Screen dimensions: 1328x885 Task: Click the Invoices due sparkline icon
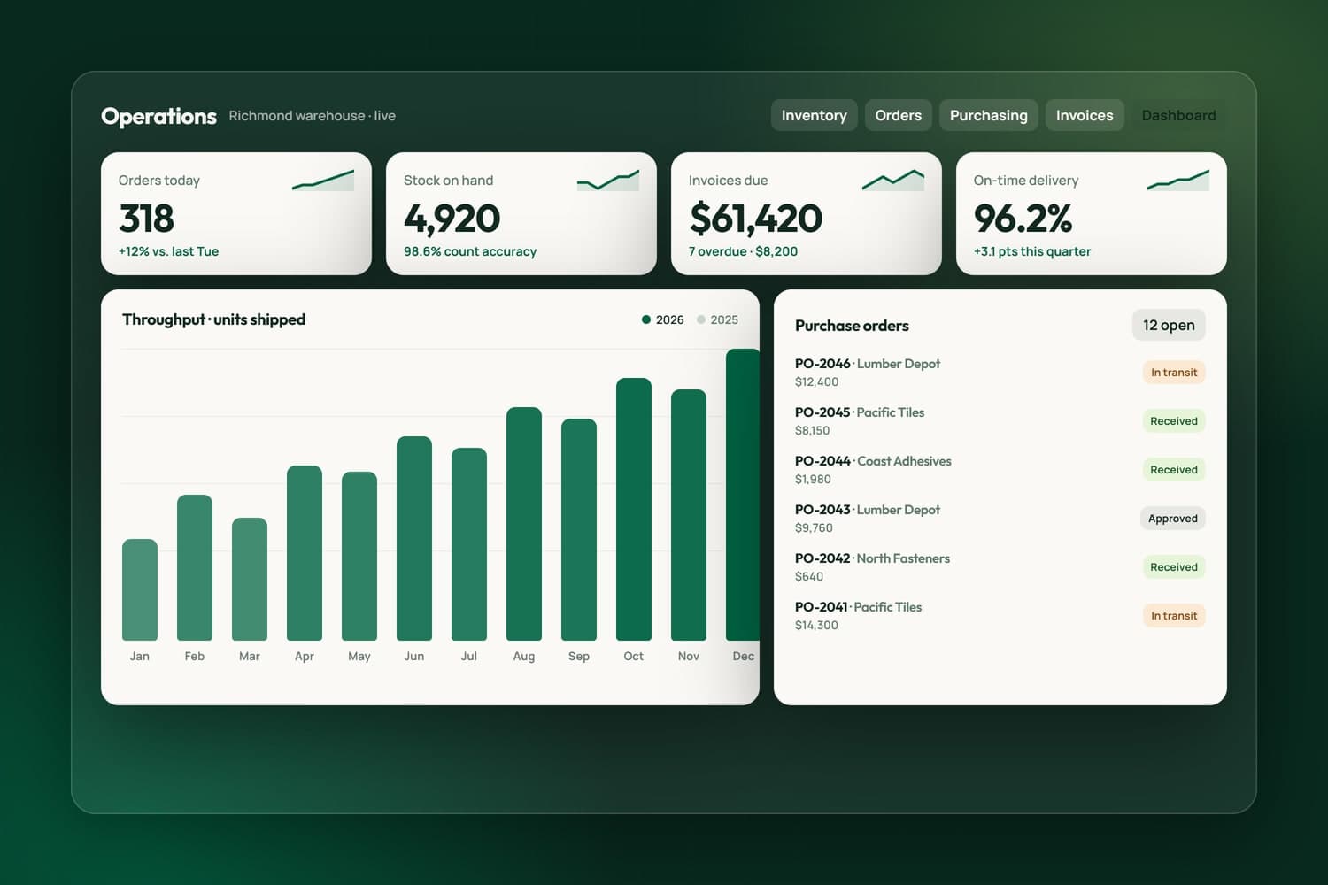[x=893, y=181]
